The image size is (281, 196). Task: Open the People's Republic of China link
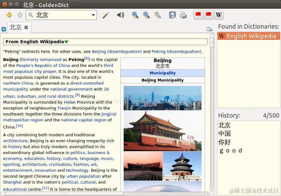pyautogui.click(x=43, y=66)
